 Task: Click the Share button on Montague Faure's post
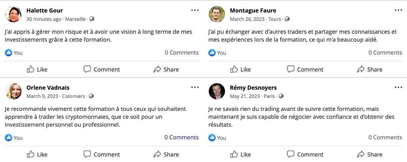click(x=369, y=69)
